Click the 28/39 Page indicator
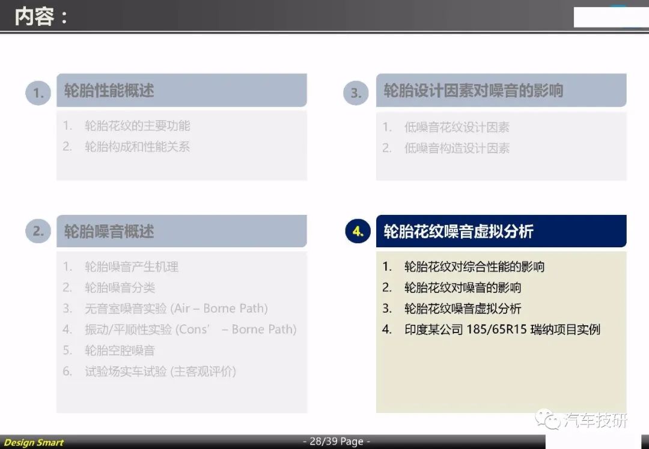 tap(337, 442)
